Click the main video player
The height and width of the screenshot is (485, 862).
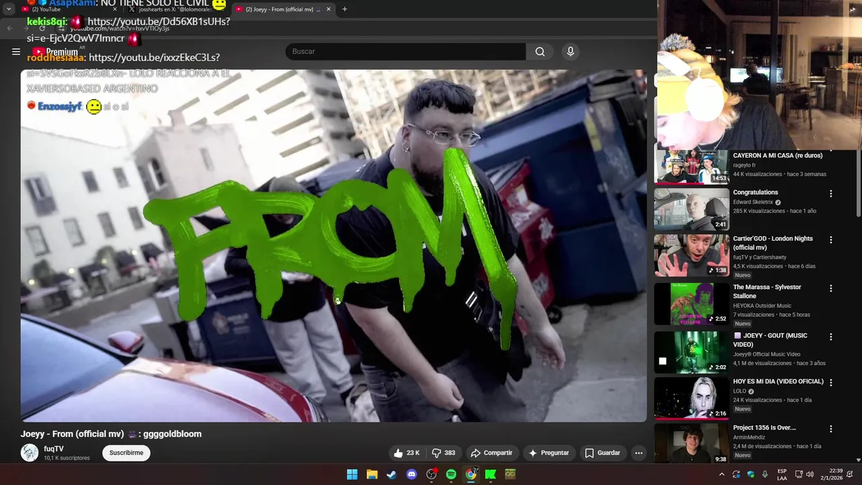point(333,246)
